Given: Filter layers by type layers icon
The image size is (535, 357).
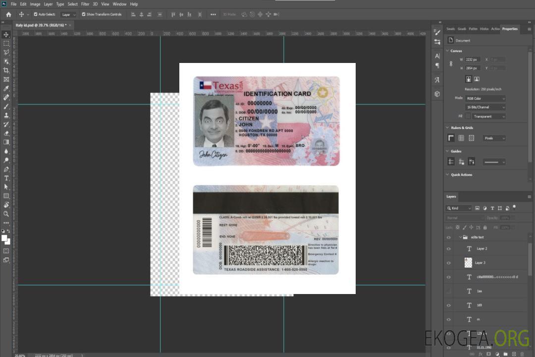Looking at the screenshot, I should point(492,208).
